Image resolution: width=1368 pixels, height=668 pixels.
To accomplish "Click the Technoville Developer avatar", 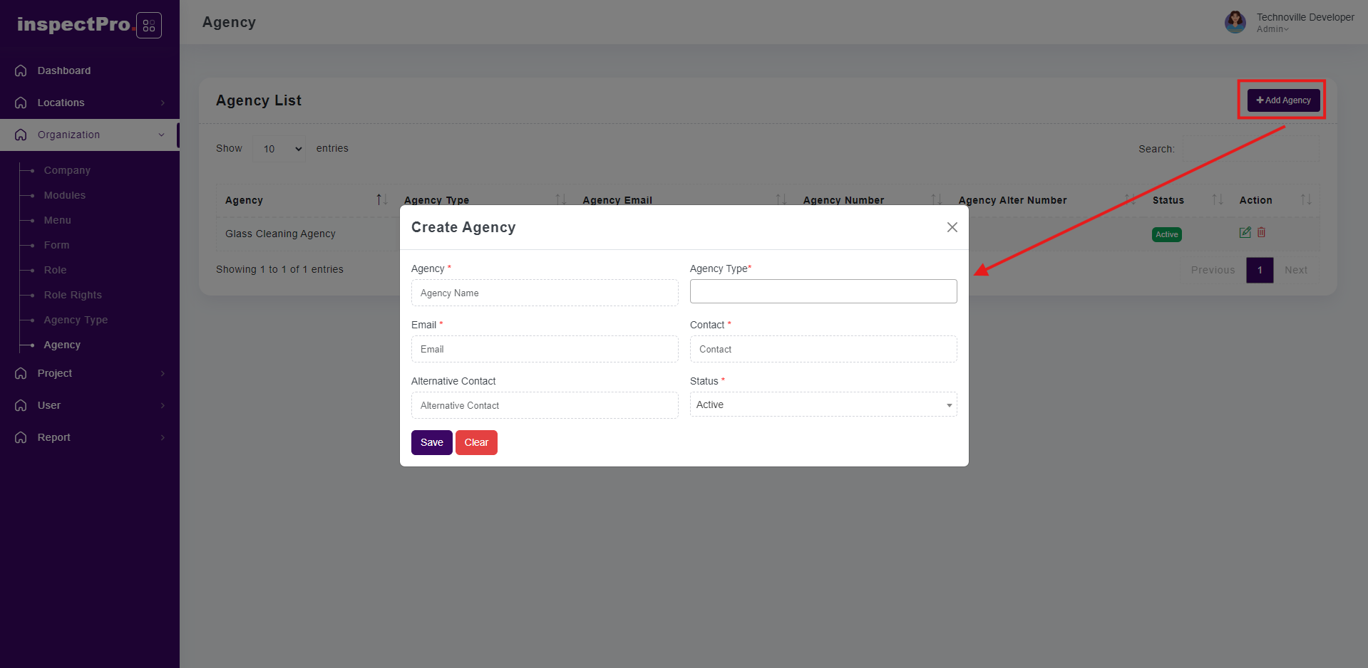I will (1235, 22).
